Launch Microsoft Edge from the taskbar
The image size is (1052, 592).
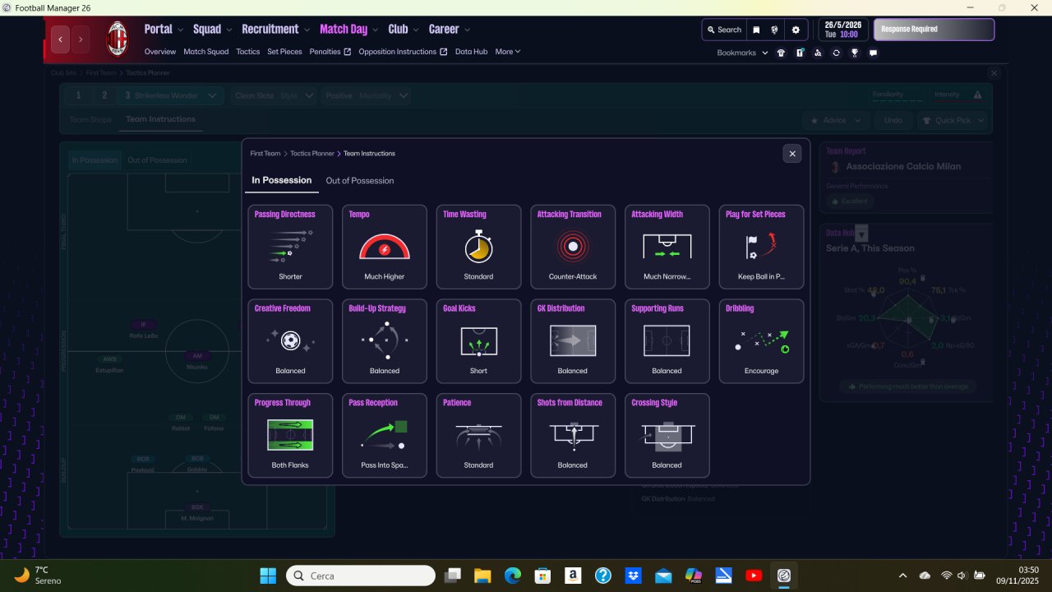[512, 576]
